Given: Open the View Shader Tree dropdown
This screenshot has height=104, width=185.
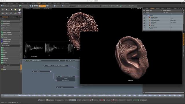Looking at the screenshot, I should (154, 10).
